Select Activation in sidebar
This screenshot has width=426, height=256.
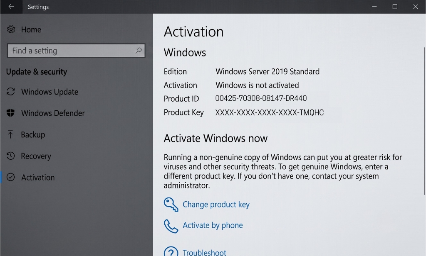pos(38,178)
